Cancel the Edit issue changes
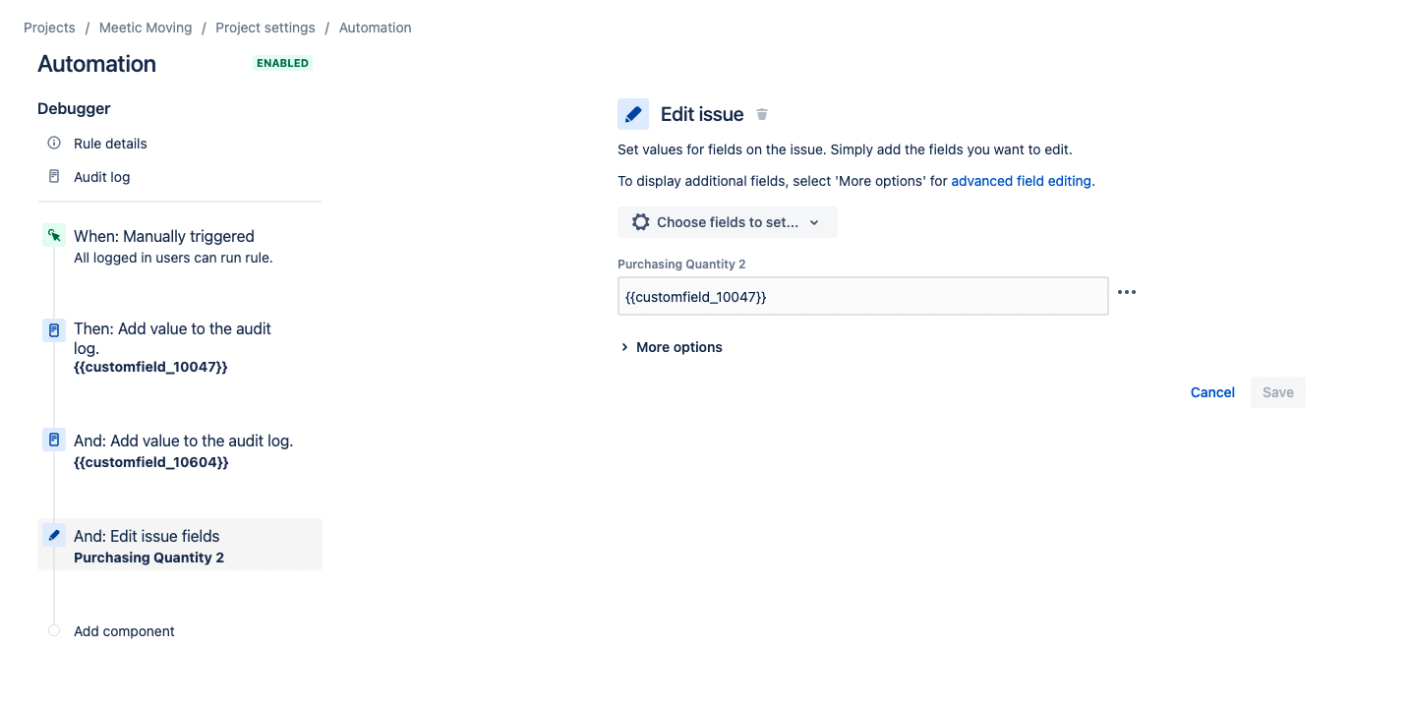The height and width of the screenshot is (706, 1412). (x=1211, y=391)
